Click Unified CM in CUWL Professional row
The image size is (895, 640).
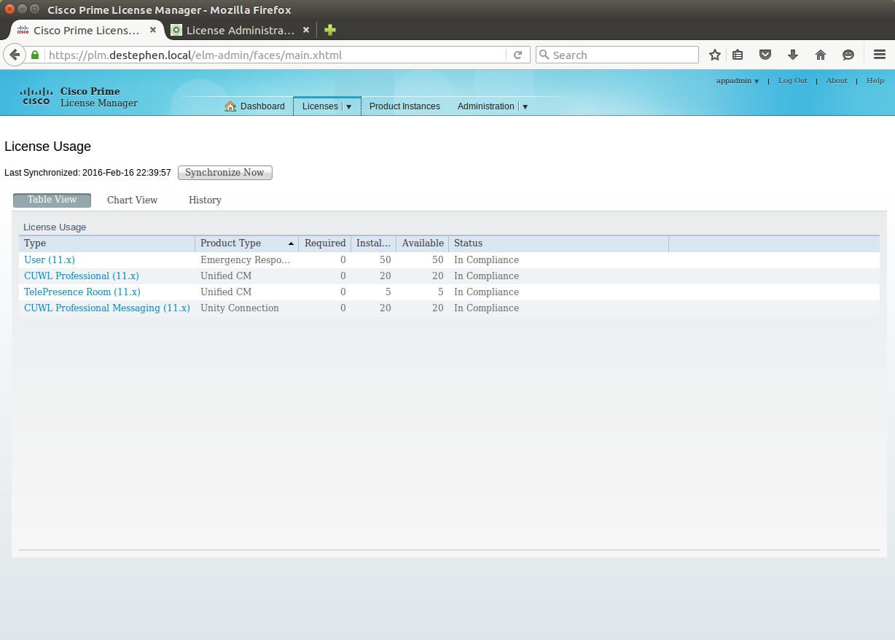click(x=226, y=276)
